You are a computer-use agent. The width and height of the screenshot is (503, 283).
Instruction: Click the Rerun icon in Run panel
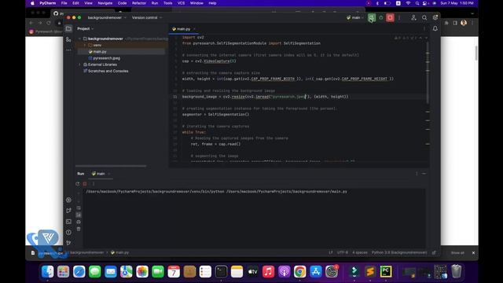click(78, 184)
